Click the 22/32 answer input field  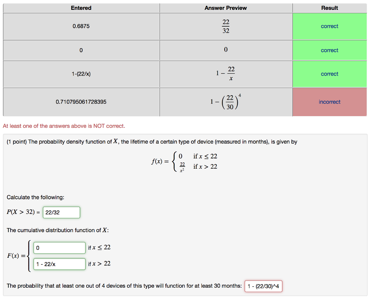tap(61, 212)
